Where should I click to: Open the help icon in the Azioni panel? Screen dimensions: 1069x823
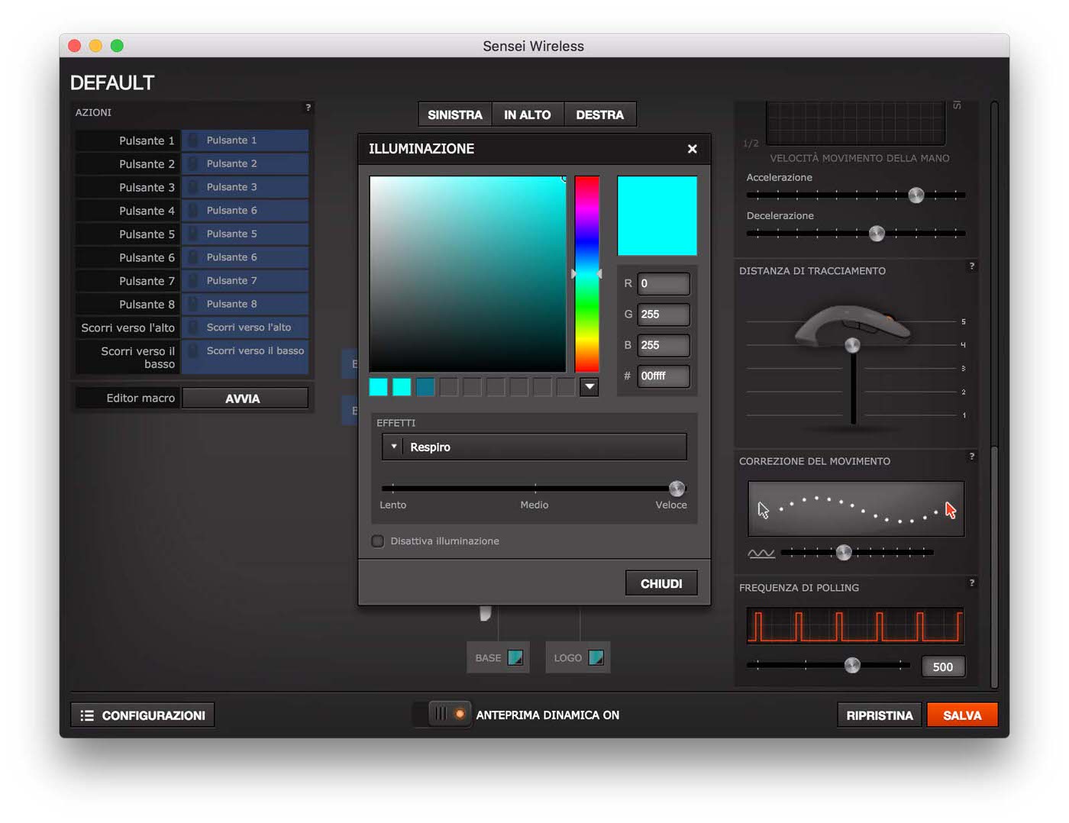pyautogui.click(x=308, y=108)
